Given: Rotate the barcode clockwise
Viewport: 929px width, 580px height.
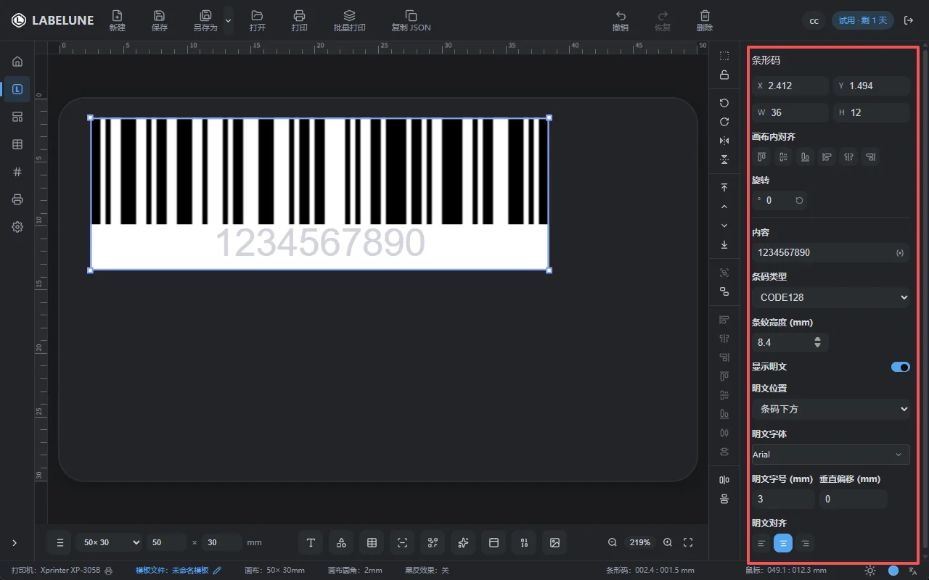Looking at the screenshot, I should [x=724, y=122].
